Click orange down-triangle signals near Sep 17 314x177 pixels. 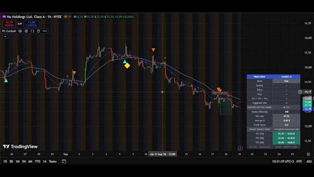[219, 89]
